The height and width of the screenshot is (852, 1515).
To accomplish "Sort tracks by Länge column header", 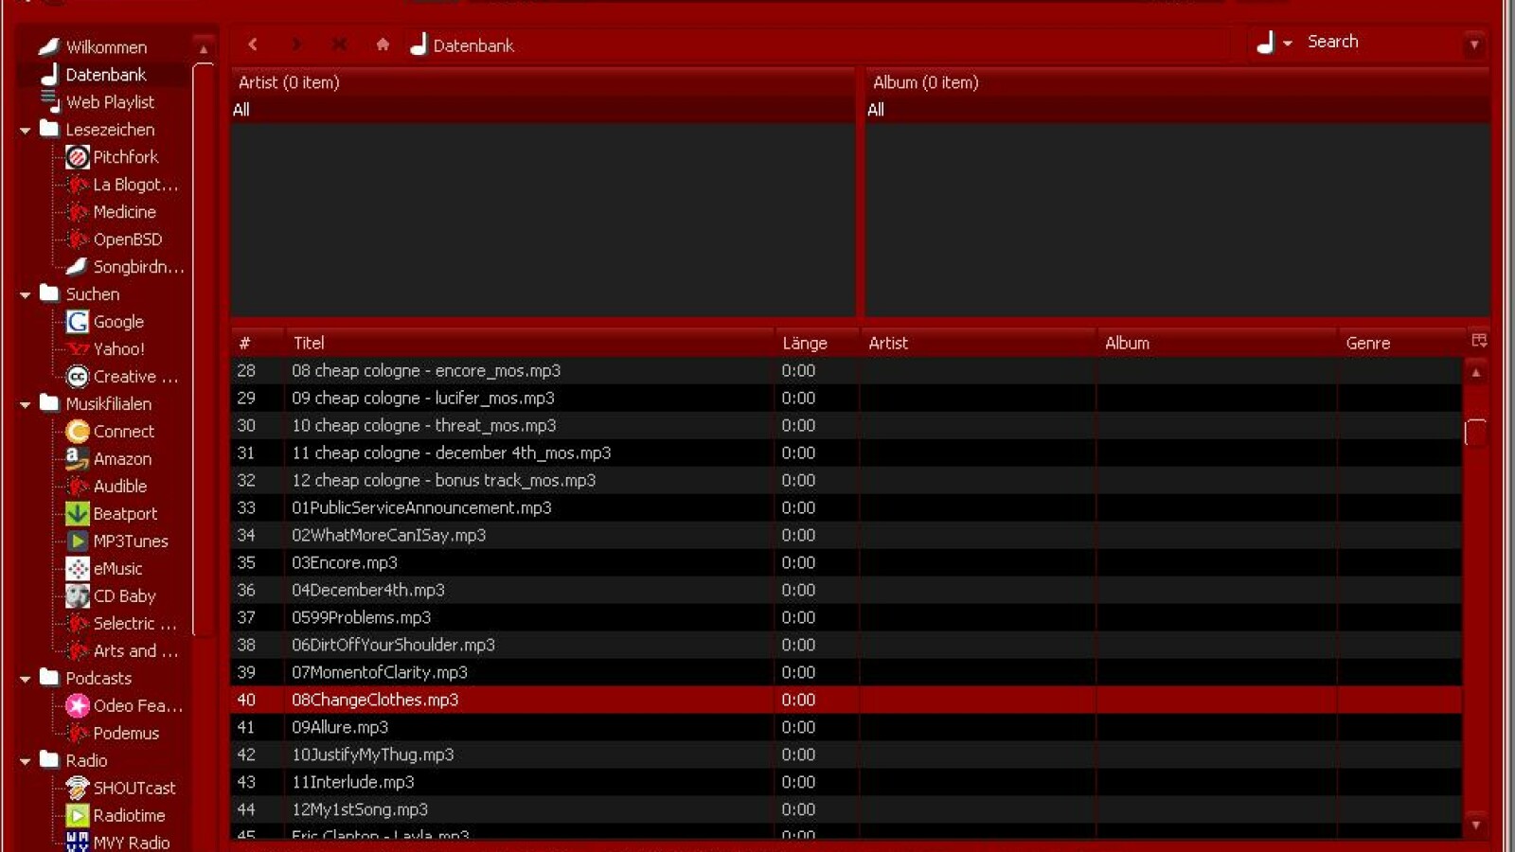I will 805,343.
